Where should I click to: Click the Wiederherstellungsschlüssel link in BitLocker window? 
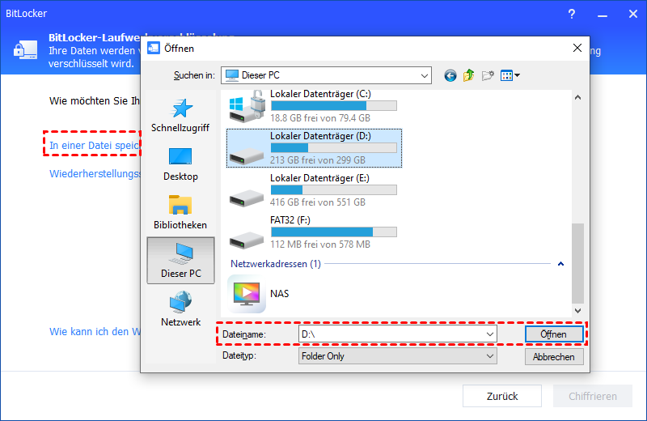point(95,173)
